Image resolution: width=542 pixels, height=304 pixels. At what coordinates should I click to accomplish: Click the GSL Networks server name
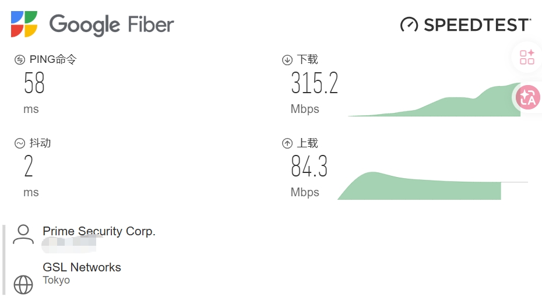(x=82, y=267)
